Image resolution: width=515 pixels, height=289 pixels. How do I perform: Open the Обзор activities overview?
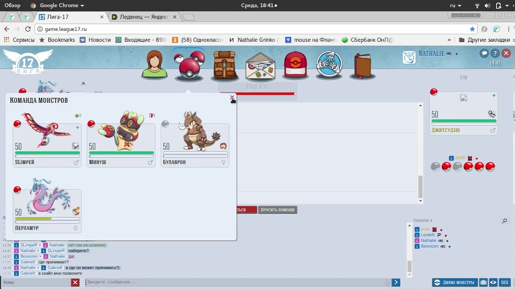[x=12, y=5]
